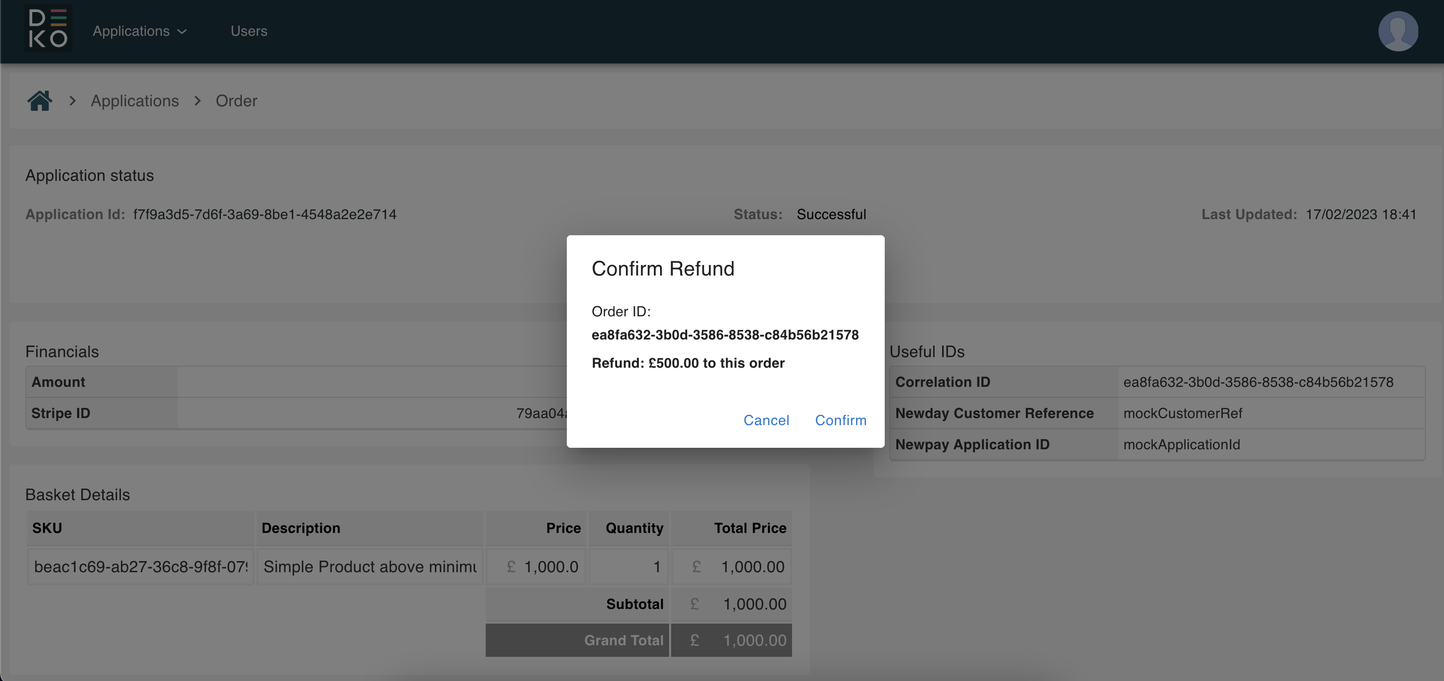Select the Order ID value in dialog
1444x681 pixels.
coord(725,335)
